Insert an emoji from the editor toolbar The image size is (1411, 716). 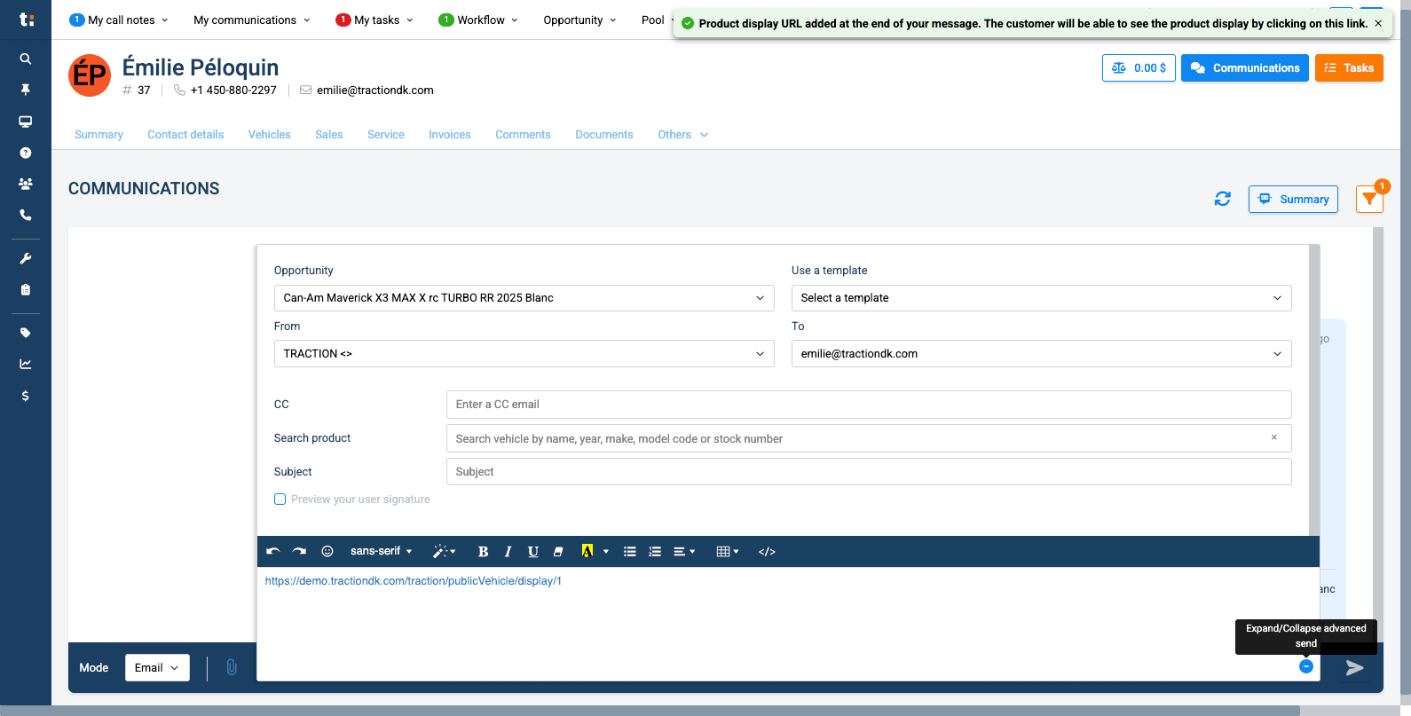pyautogui.click(x=327, y=551)
